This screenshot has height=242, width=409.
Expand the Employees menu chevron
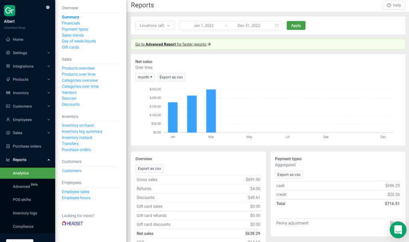(49, 119)
